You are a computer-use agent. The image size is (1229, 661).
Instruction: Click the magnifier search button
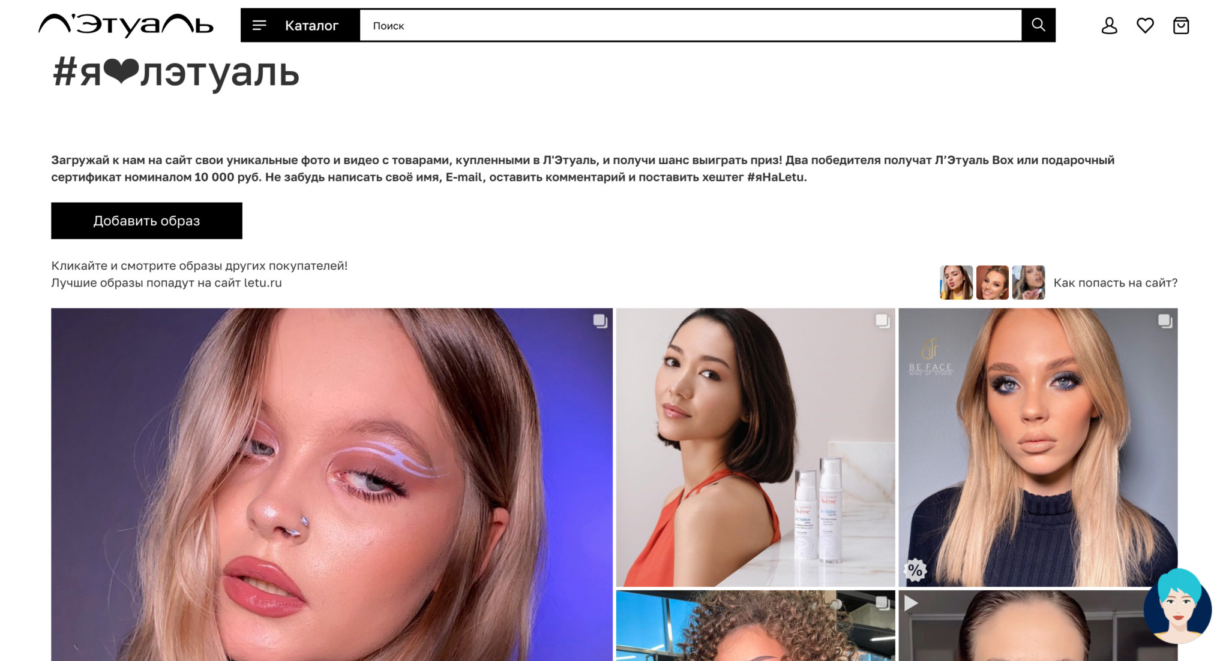pyautogui.click(x=1038, y=25)
